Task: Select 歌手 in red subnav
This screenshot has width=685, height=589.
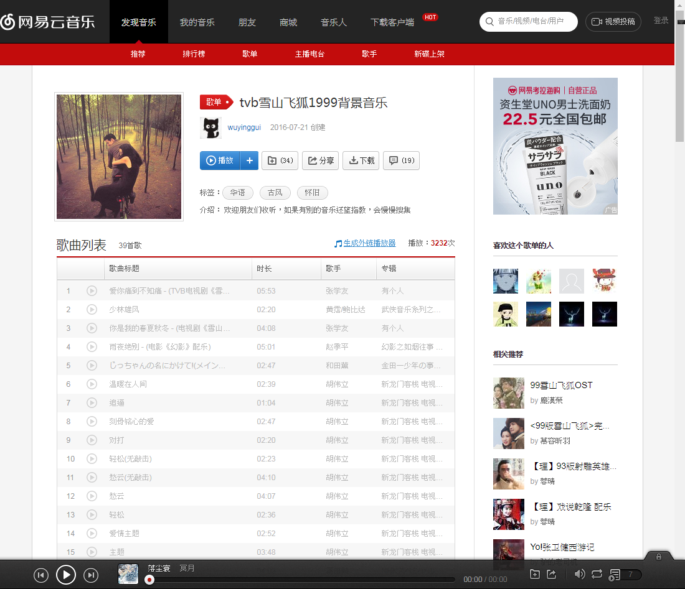Action: point(369,54)
